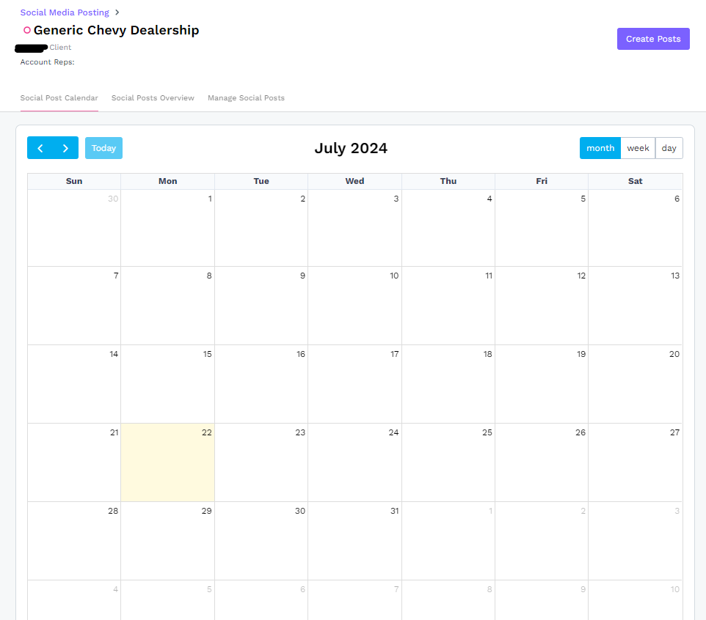
Task: Click the pink circle status icon beside dealership name
Action: point(27,31)
